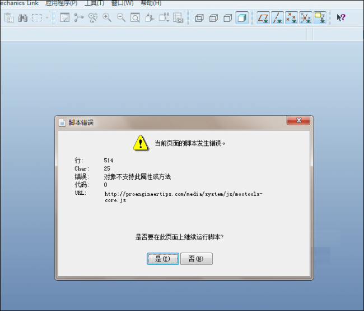Click the Repaint screen icon

point(65,18)
